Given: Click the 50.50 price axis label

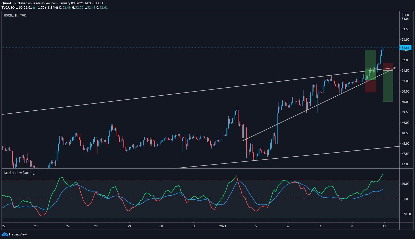Looking at the screenshot, I should coord(406,92).
